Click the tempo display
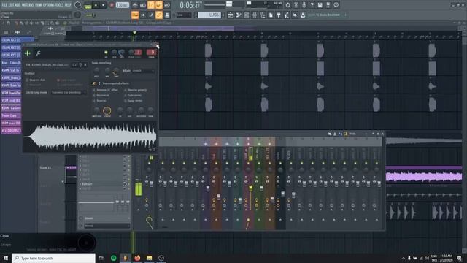Viewport: 467px width, 263px height. [122, 5]
